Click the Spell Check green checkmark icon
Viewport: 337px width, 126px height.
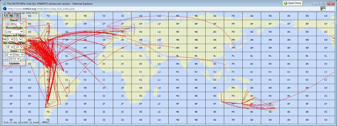(x=285, y=3)
